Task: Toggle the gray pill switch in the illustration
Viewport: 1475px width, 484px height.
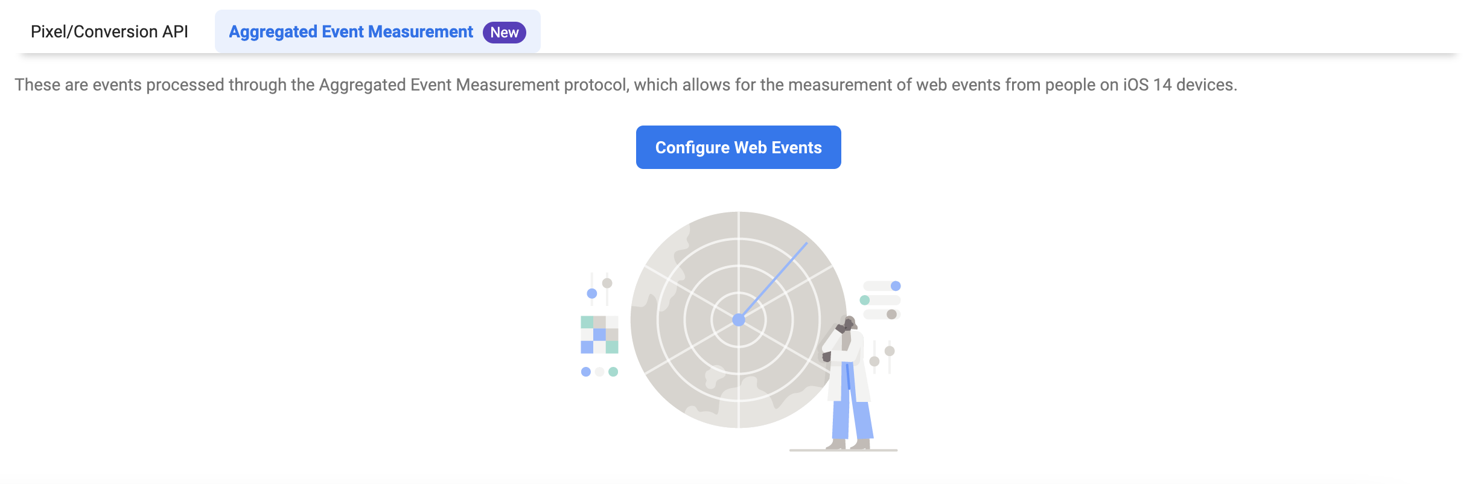Action: click(882, 314)
